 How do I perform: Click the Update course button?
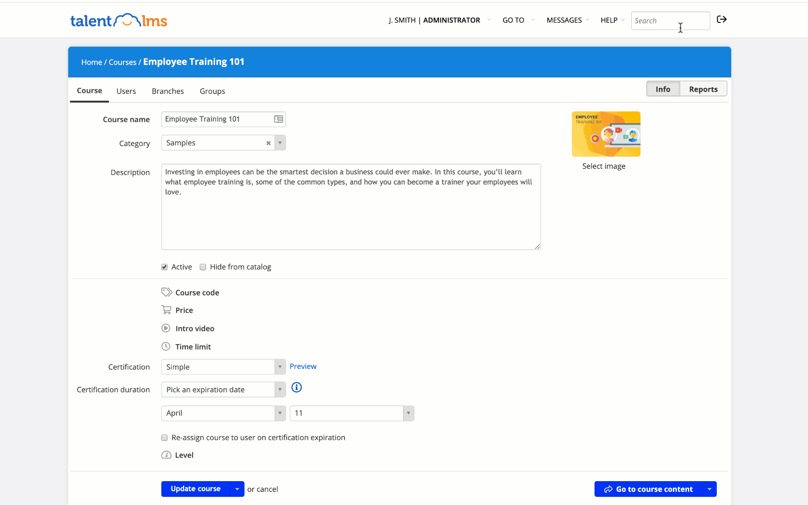tap(195, 489)
